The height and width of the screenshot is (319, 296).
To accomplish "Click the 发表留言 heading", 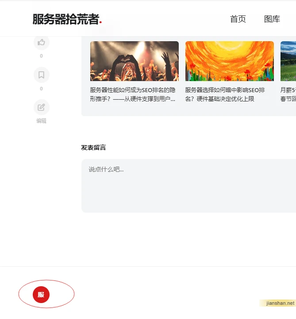I will (x=93, y=148).
